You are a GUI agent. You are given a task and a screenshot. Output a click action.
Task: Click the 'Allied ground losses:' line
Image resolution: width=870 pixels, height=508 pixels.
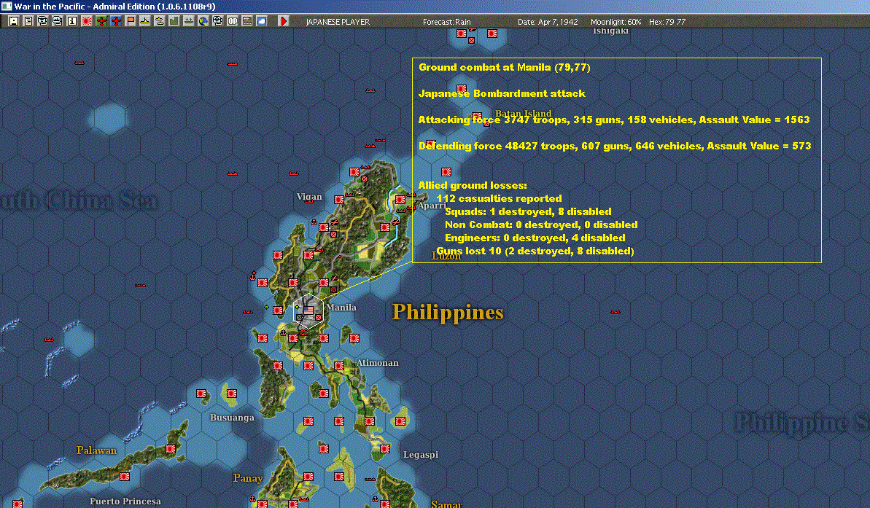pos(473,185)
